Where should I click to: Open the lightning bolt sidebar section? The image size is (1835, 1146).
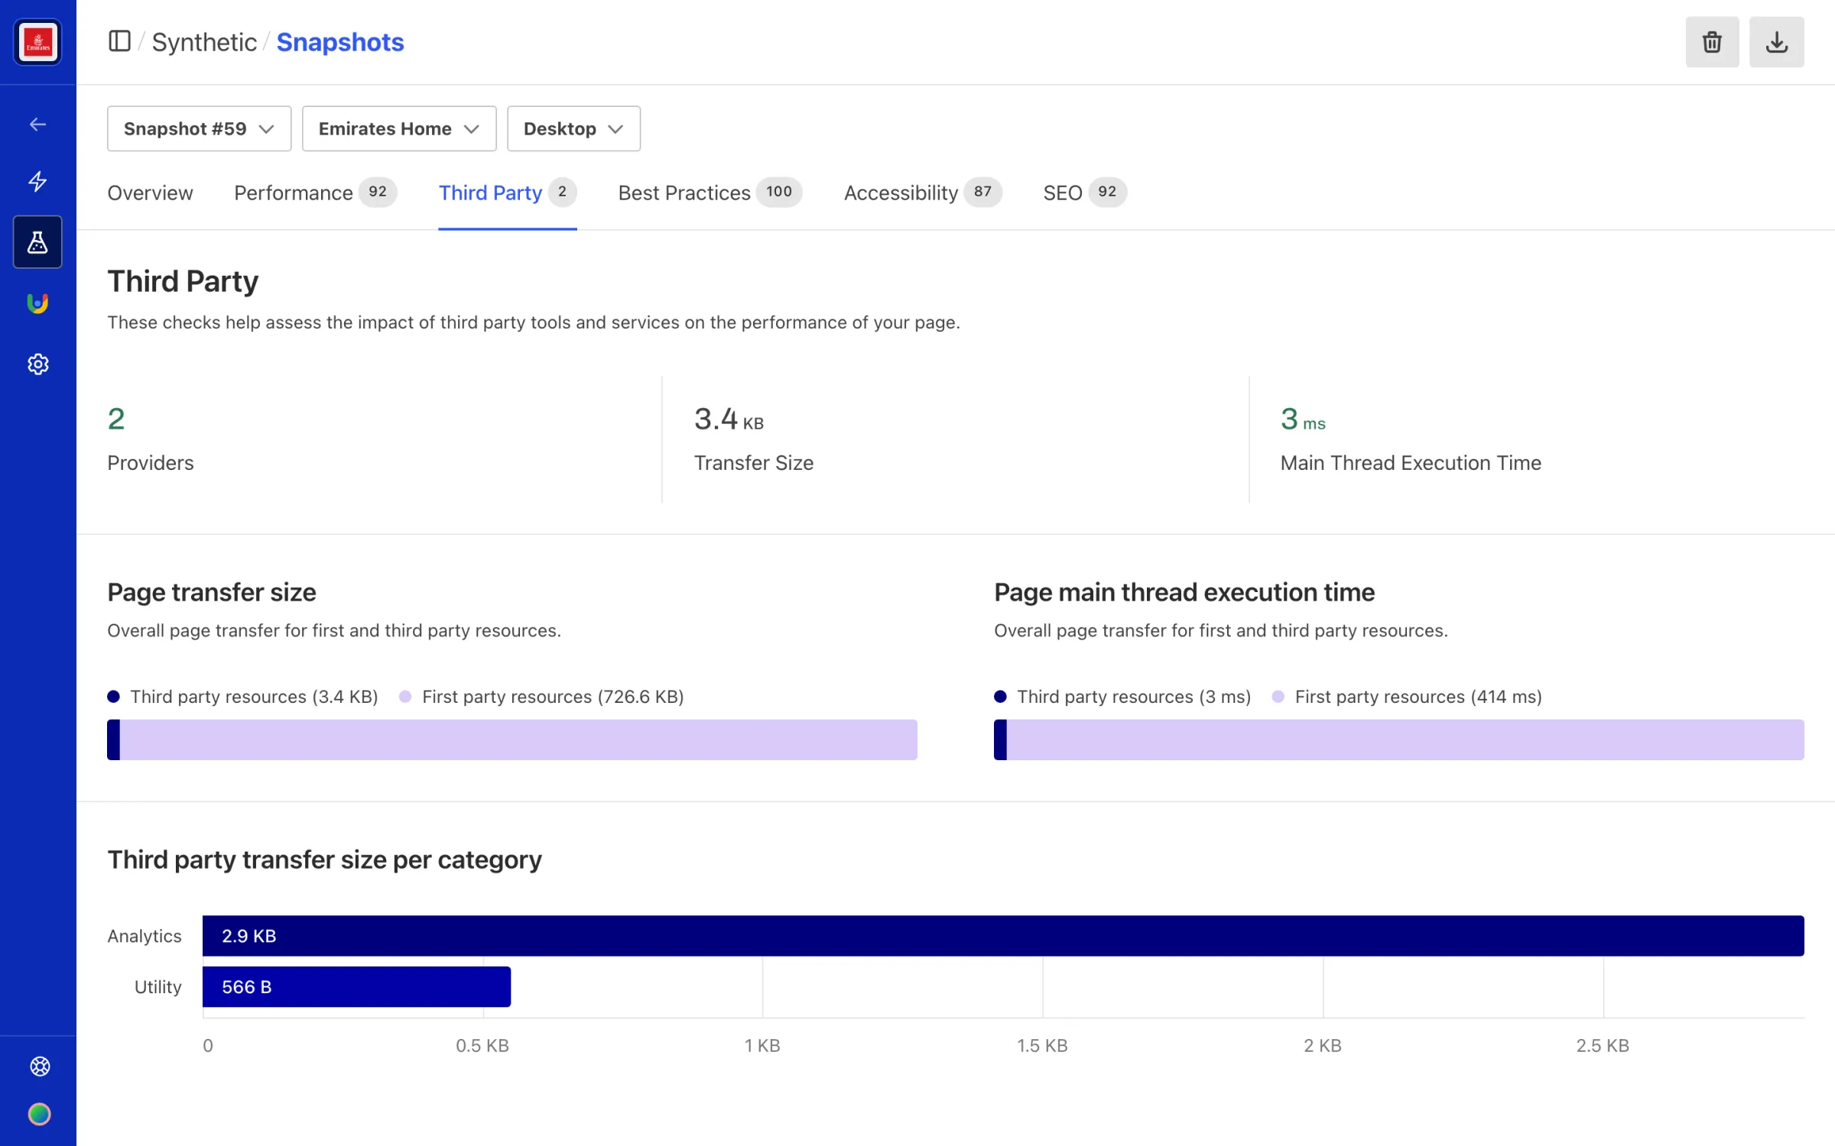pos(37,181)
